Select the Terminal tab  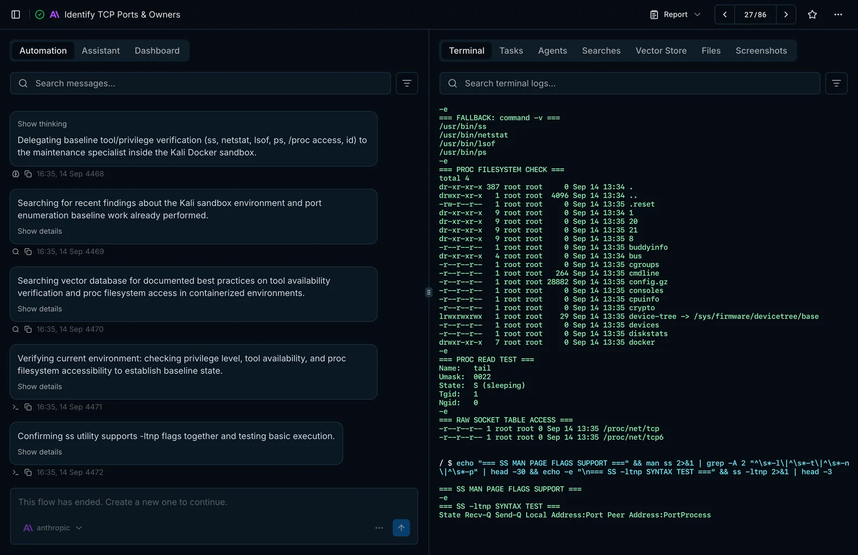click(467, 50)
